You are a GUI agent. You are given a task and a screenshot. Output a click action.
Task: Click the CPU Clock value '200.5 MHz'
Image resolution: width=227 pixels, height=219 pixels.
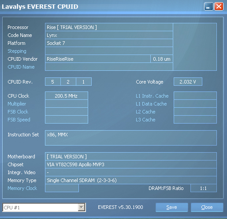coord(67,96)
